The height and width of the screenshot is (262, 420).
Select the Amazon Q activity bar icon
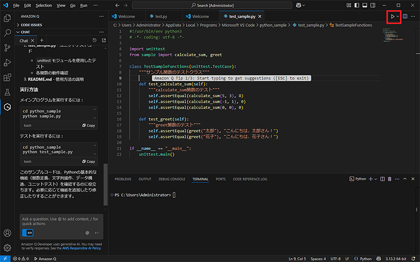click(7, 107)
